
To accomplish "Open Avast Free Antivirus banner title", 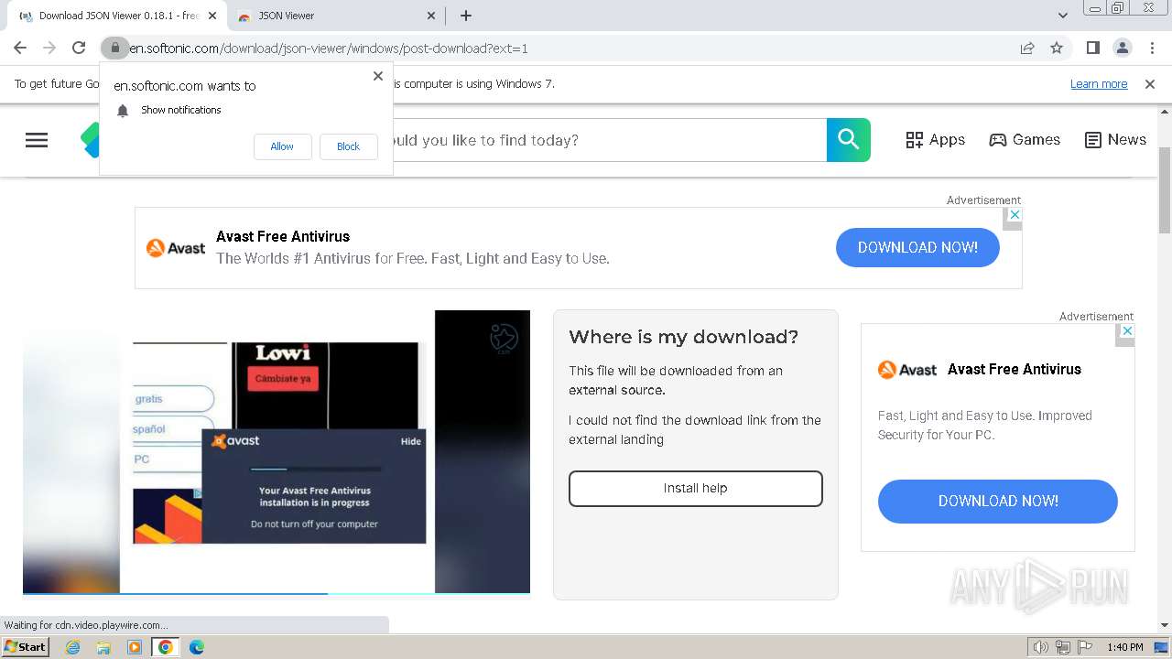I will [x=283, y=236].
